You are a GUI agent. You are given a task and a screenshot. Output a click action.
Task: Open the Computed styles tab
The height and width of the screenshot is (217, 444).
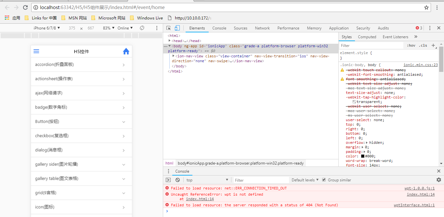367,37
